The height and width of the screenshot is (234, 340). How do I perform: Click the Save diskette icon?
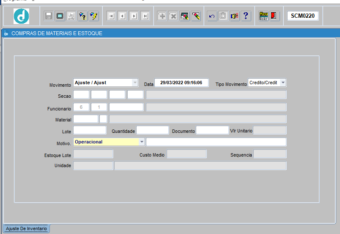click(x=49, y=16)
